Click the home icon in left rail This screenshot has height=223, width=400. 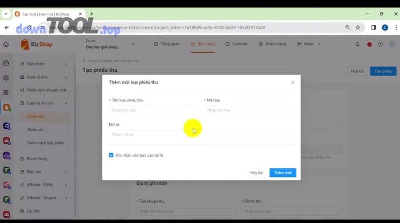point(6,45)
